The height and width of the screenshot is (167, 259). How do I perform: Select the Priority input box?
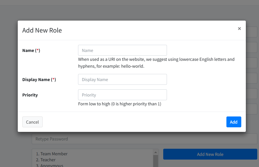coord(122,95)
